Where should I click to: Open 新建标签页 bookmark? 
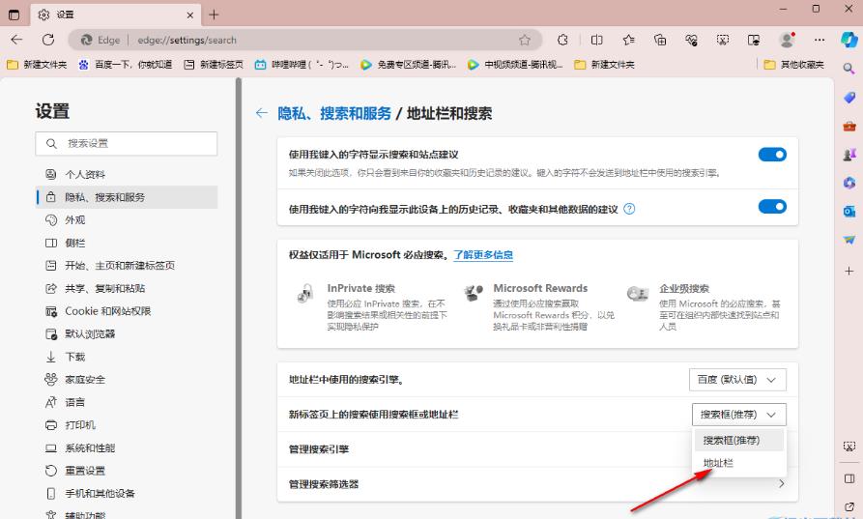point(214,65)
